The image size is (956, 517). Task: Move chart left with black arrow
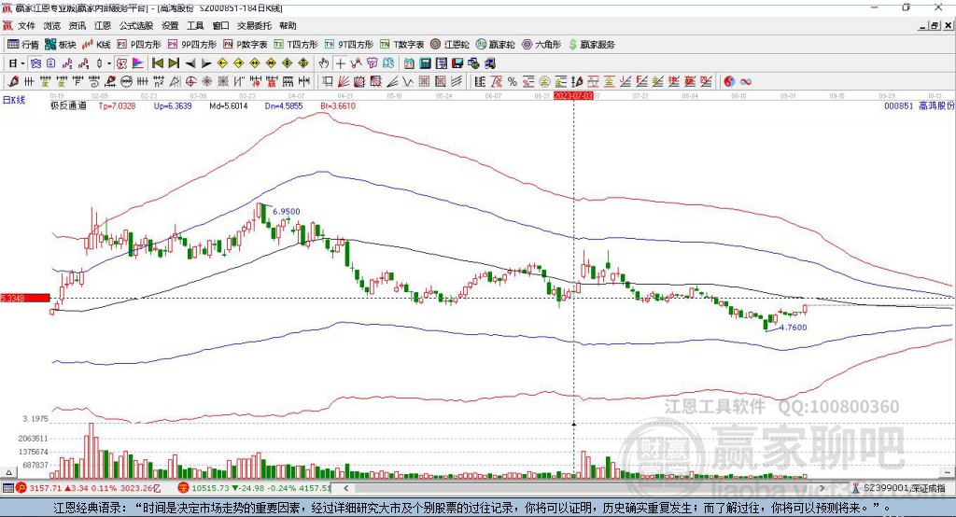[x=190, y=63]
